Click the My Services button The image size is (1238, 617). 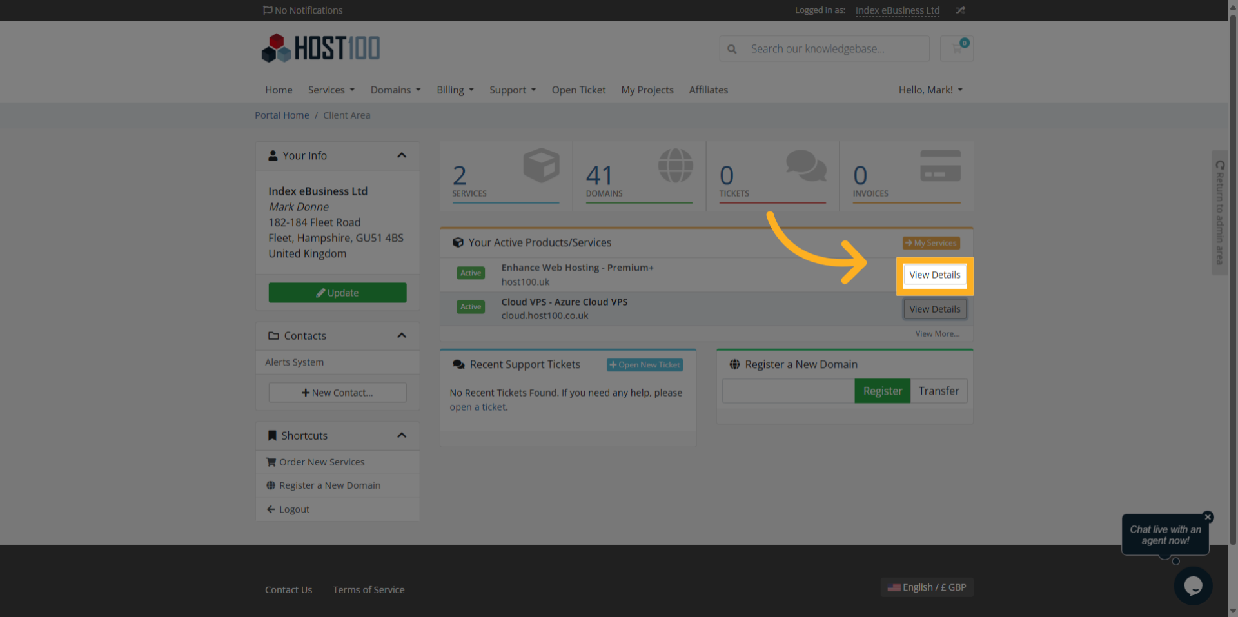coord(931,243)
